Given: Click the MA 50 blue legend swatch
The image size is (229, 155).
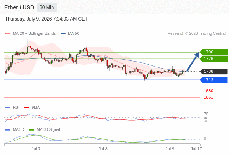Looking at the screenshot, I should pyautogui.click(x=63, y=34).
